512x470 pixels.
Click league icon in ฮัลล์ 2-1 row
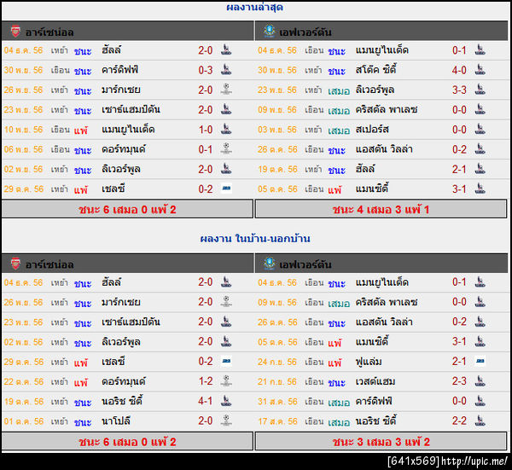coord(480,169)
